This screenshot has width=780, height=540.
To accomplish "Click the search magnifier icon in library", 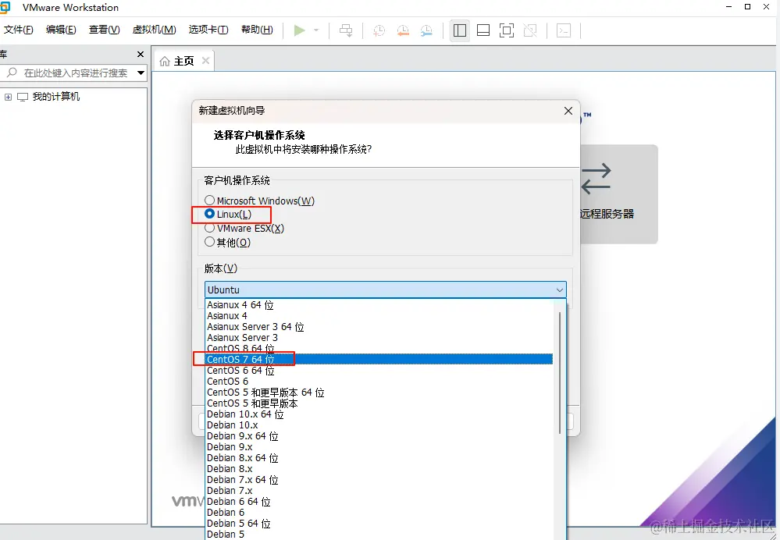I will coord(12,73).
